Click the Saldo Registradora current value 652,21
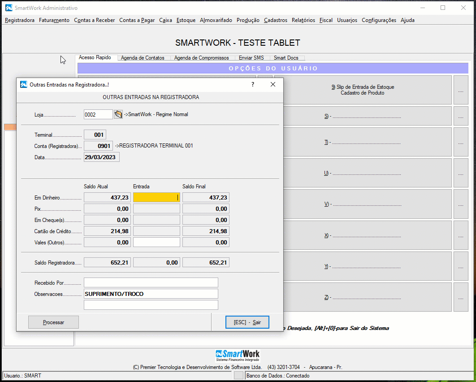Screen dimensions: 476x382 tap(107, 262)
